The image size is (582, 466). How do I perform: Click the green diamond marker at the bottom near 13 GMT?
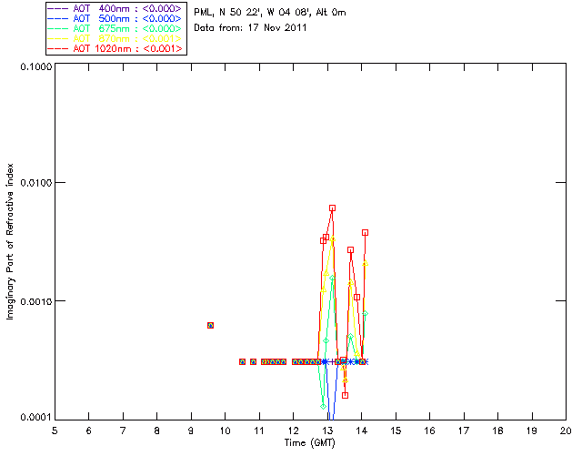pyautogui.click(x=324, y=407)
